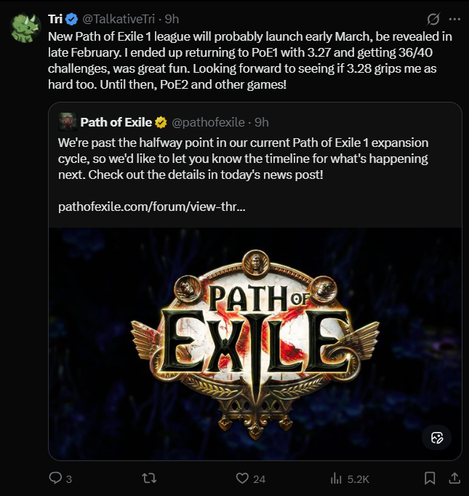469x496 pixels.
Task: Repost this tweet using the arrows icon
Action: pyautogui.click(x=149, y=478)
